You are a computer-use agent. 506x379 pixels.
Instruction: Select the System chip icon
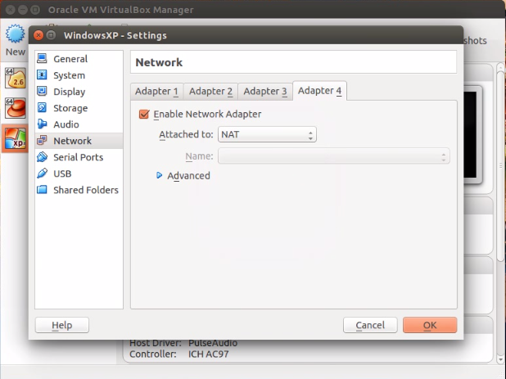click(x=42, y=75)
